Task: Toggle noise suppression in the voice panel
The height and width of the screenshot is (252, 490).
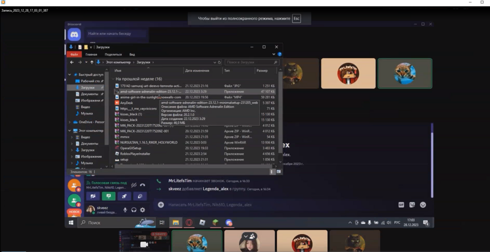Action: point(134,185)
